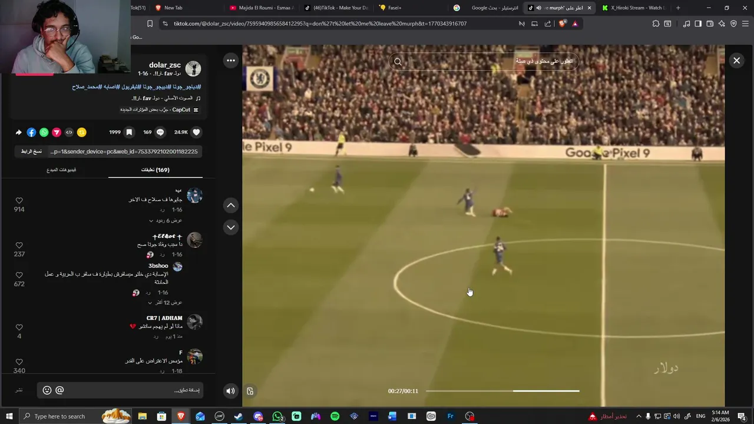754x424 pixels.
Task: Like the comment with 340 likes
Action: pyautogui.click(x=19, y=362)
